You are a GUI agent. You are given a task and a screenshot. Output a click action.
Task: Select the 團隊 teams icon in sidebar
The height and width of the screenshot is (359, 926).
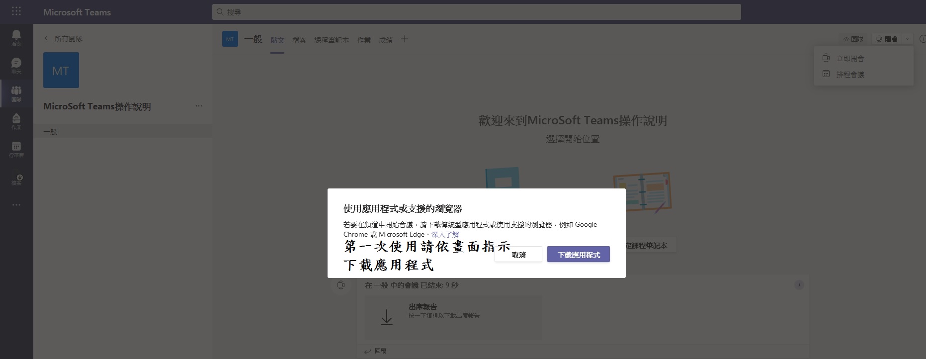pos(16,93)
